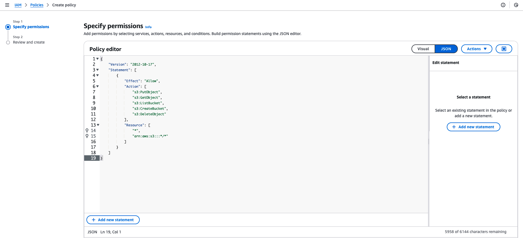The width and height of the screenshot is (523, 238).
Task: Click Add new statement in Edit statement panel
Action: tap(473, 127)
